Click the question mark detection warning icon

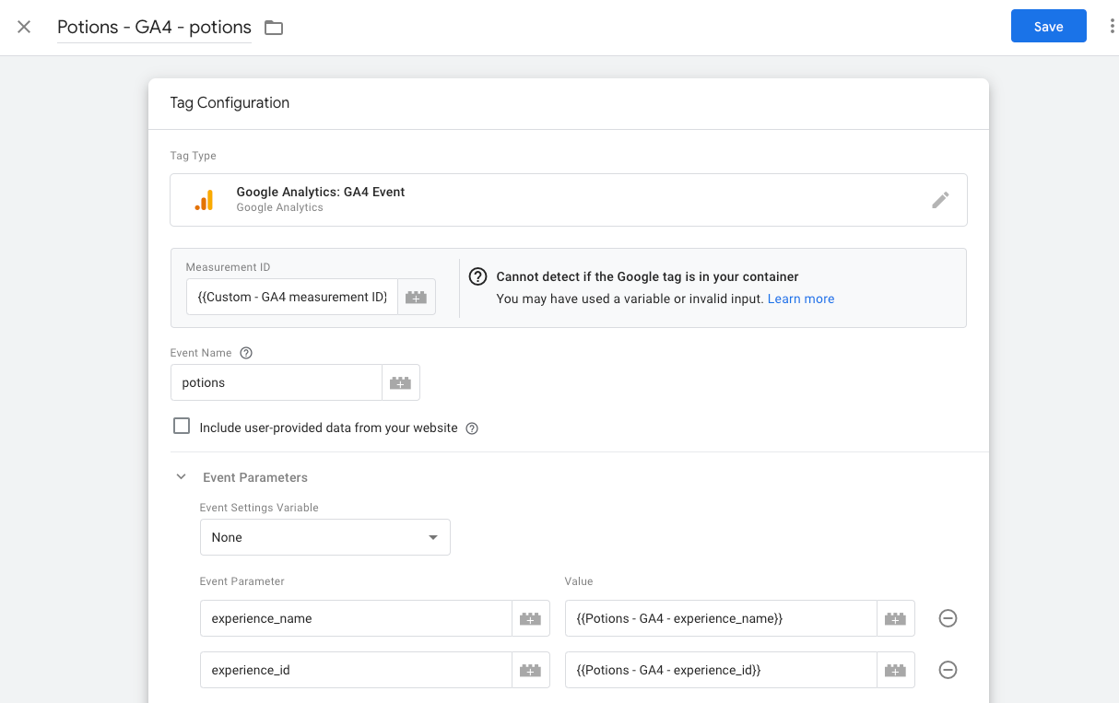click(477, 276)
